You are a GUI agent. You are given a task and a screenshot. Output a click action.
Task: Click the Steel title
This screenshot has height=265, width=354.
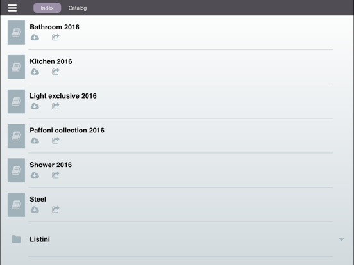pyautogui.click(x=38, y=199)
